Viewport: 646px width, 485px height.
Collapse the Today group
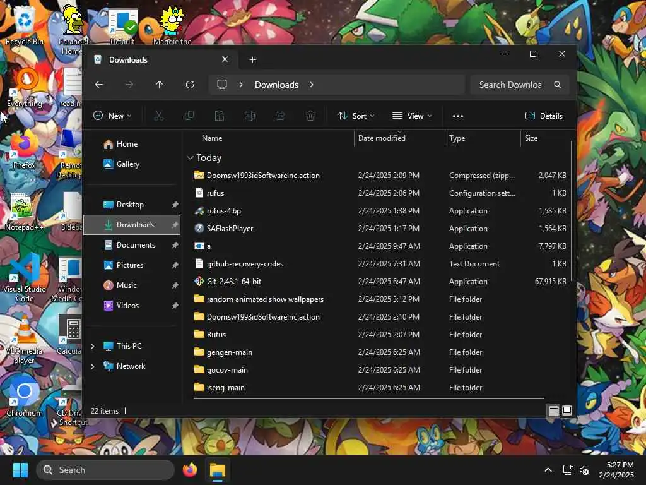click(190, 157)
